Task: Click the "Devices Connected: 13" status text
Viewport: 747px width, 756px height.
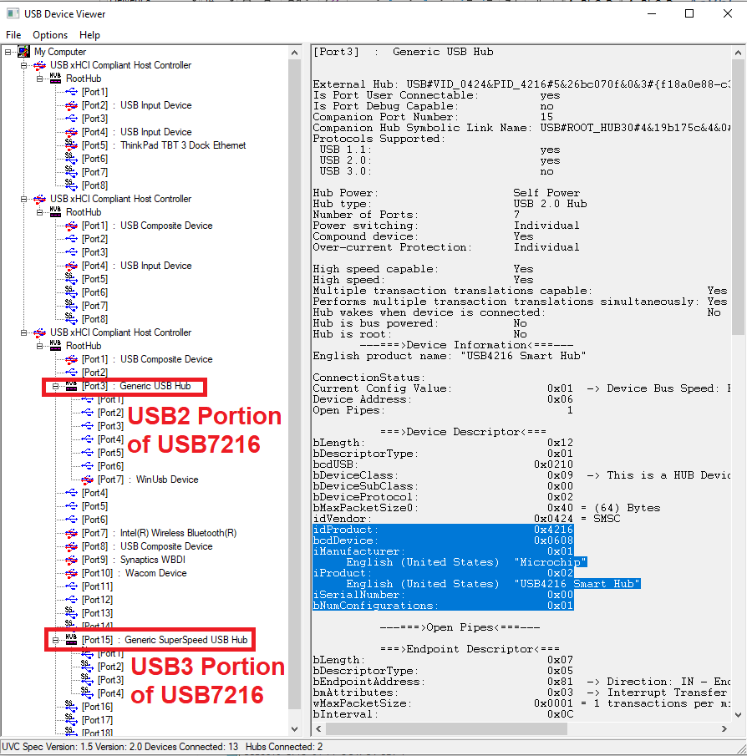Action: [x=191, y=746]
